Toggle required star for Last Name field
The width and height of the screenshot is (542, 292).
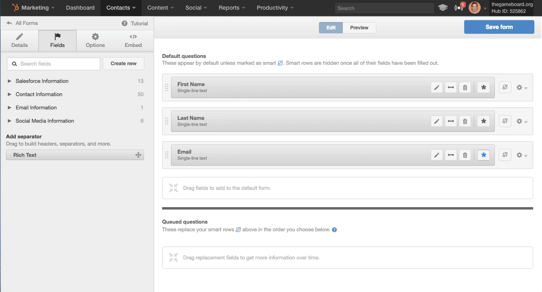coord(484,121)
